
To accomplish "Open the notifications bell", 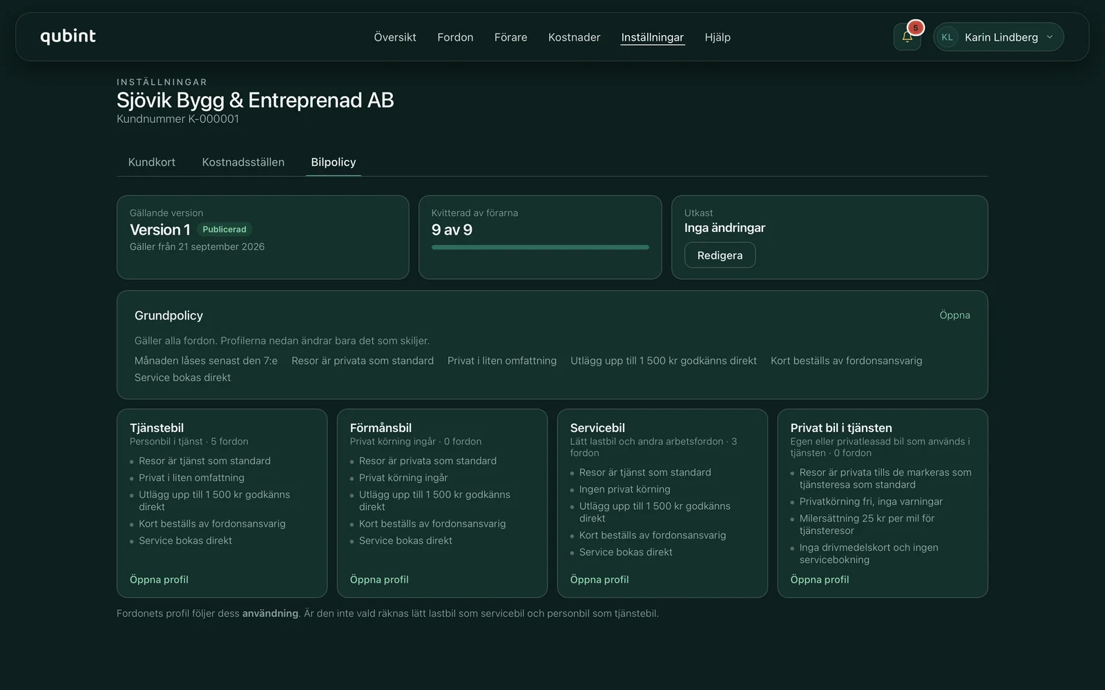I will coord(907,37).
